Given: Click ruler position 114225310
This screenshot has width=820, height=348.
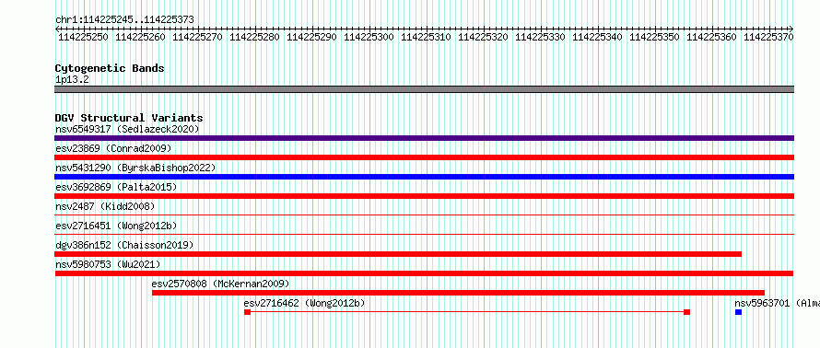Looking at the screenshot, I should pos(426,37).
